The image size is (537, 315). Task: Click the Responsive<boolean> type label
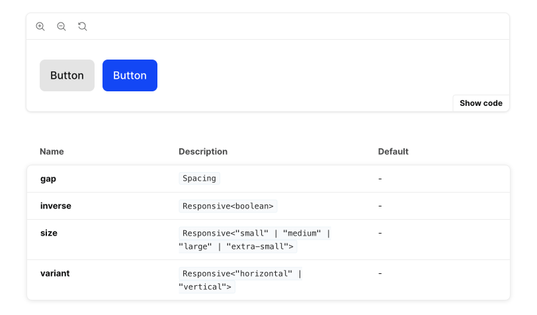(228, 206)
